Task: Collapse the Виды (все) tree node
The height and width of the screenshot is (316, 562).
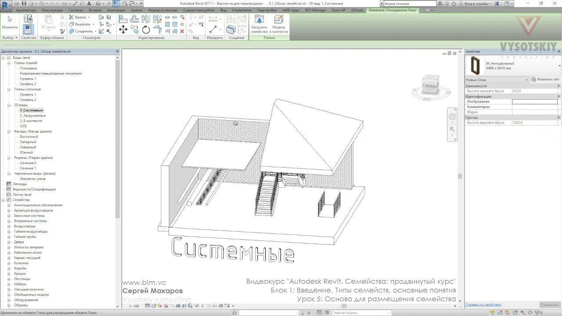Action: 3,57
